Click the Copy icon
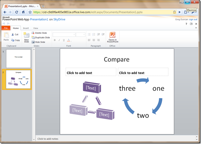201x144 pixels. tap(15, 40)
